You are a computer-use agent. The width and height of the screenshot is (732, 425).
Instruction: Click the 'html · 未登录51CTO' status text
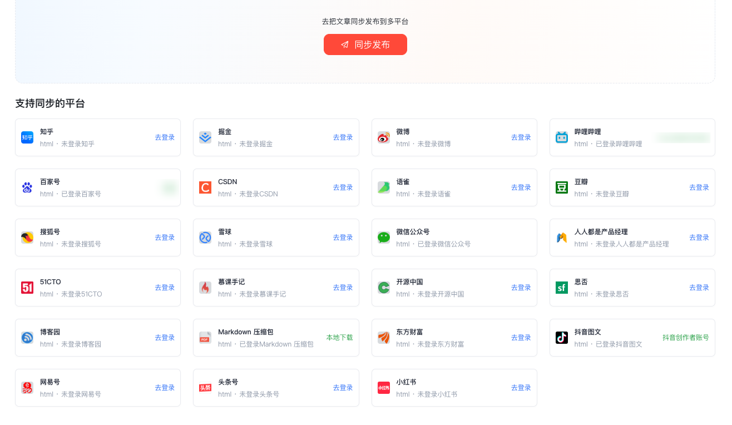point(71,294)
